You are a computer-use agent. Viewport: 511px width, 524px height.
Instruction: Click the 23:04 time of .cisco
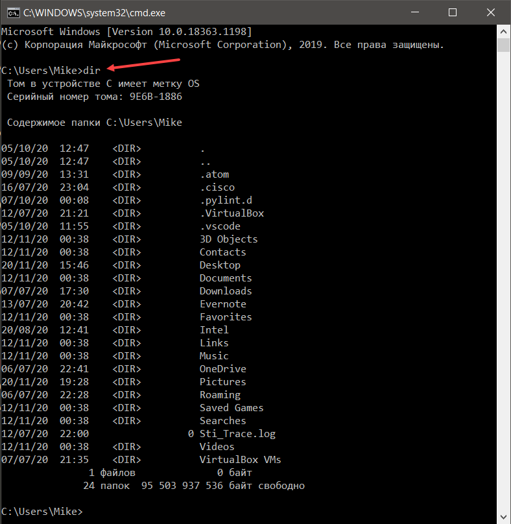(74, 187)
